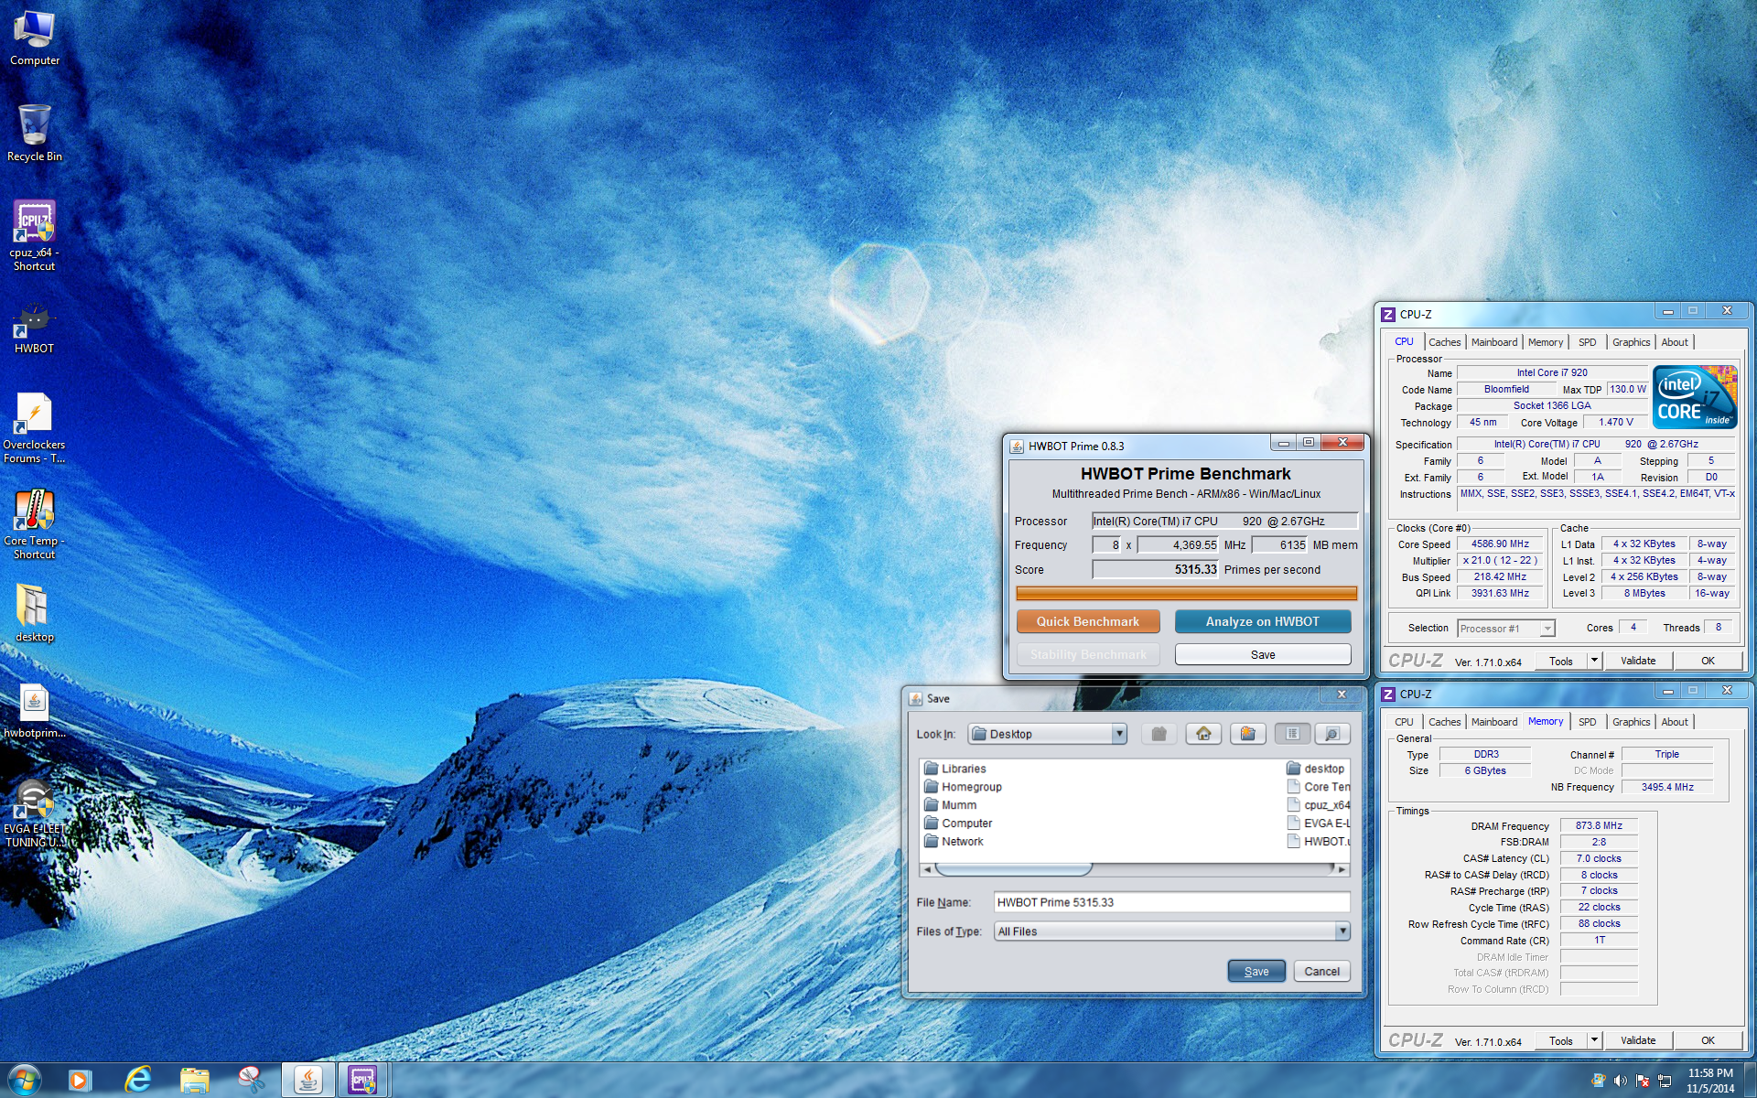Switch to the Mainboard tab in the upper CPU-Z window
The image size is (1757, 1098).
coord(1493,342)
